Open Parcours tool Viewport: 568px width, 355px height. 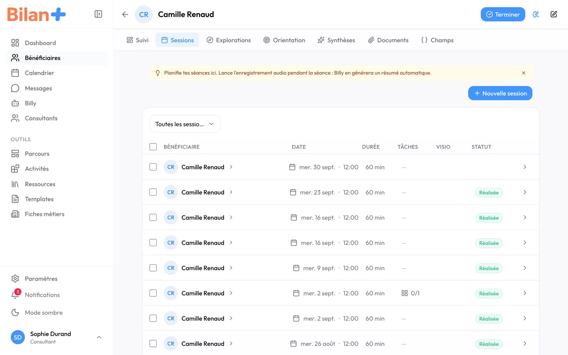coord(57,154)
